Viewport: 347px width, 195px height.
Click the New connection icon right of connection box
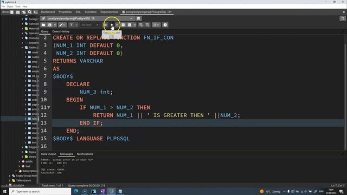click(x=139, y=18)
